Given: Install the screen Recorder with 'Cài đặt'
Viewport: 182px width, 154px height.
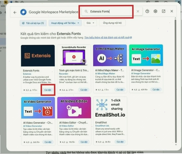Looking at the screenshot, I should [x=84, y=90].
